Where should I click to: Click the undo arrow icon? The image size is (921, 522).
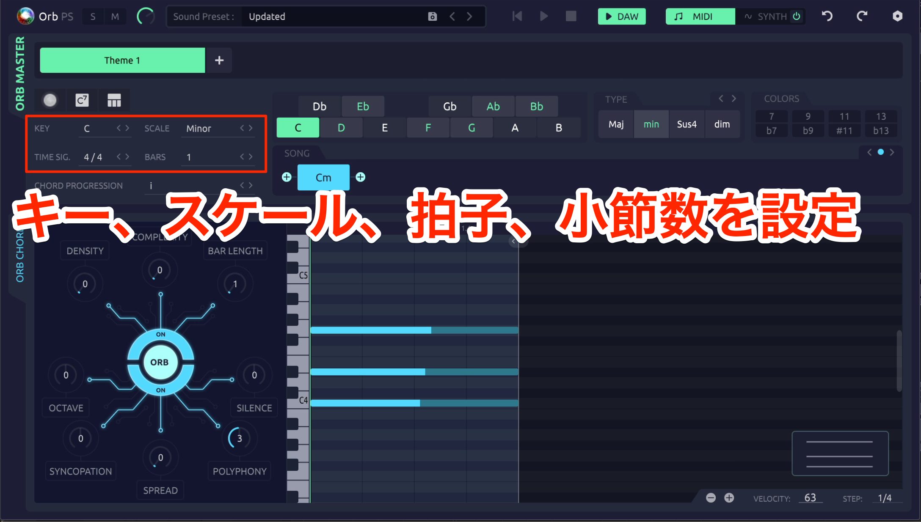pos(827,16)
